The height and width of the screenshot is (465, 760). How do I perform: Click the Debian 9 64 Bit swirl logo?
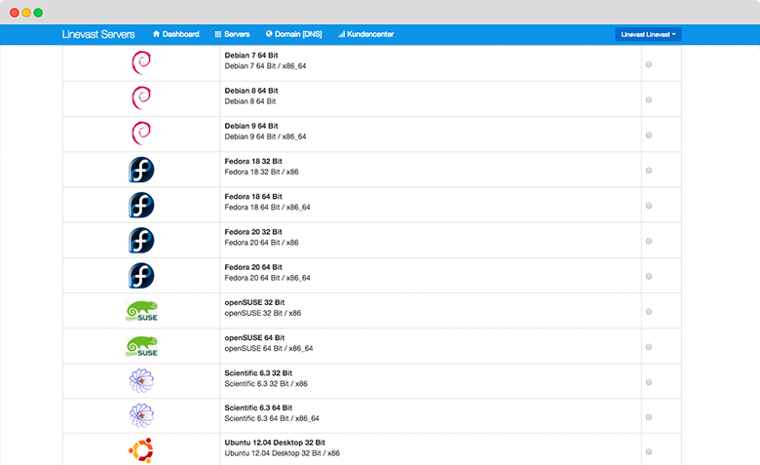(141, 134)
